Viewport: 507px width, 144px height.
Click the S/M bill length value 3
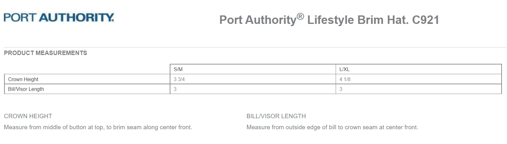[253, 89]
